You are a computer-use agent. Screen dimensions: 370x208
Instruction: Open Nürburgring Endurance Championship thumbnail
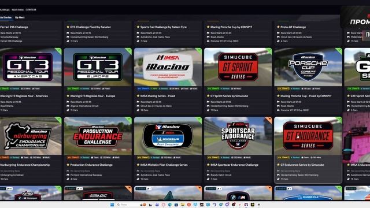pos(31,136)
